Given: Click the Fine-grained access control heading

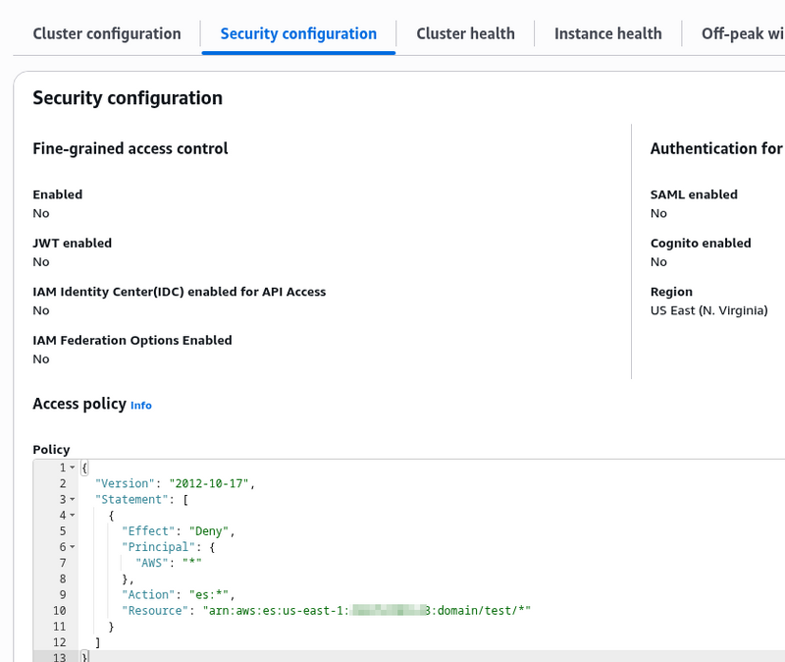Looking at the screenshot, I should (x=131, y=148).
